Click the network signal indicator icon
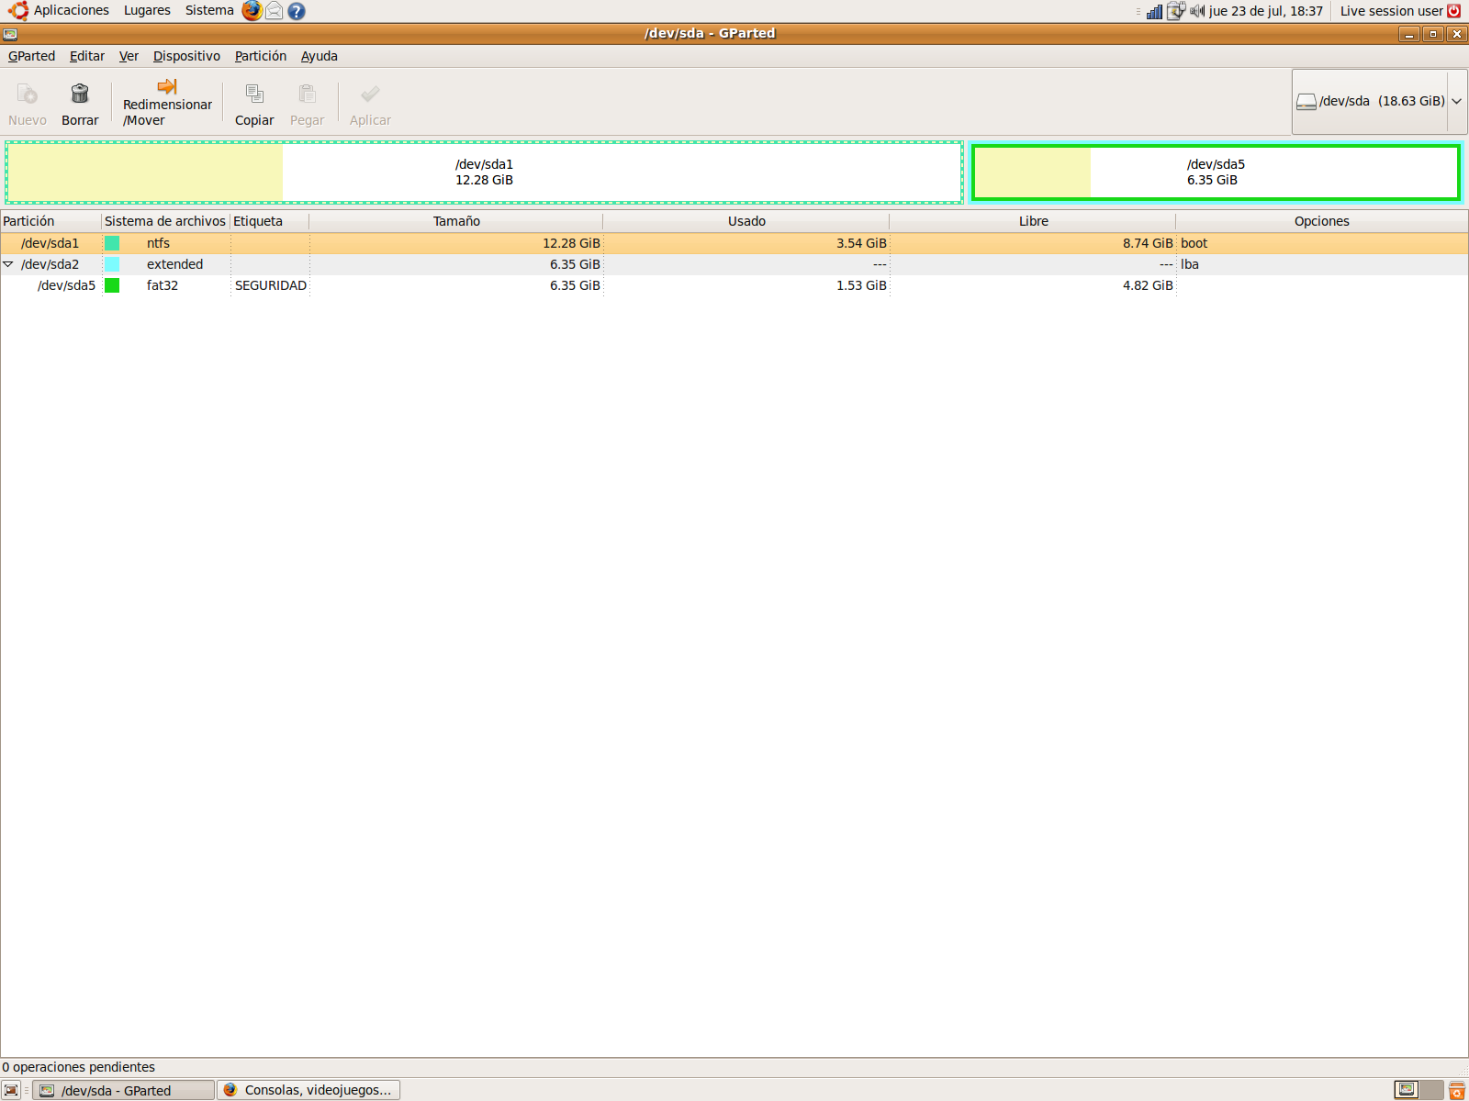The width and height of the screenshot is (1469, 1101). pyautogui.click(x=1155, y=11)
